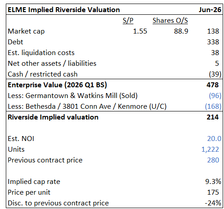
Task: Select the S/P column header
Action: pyautogui.click(x=128, y=21)
